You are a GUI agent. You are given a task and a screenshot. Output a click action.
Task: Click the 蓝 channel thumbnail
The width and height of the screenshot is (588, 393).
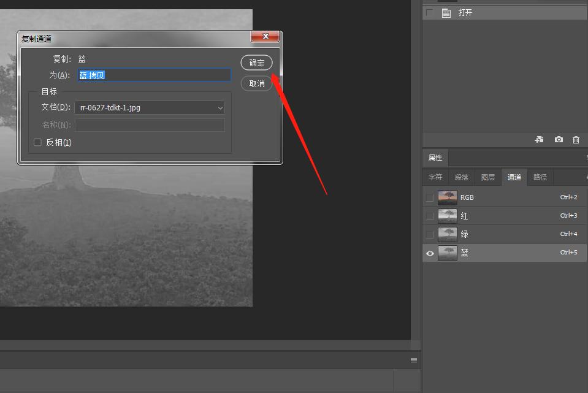[448, 253]
